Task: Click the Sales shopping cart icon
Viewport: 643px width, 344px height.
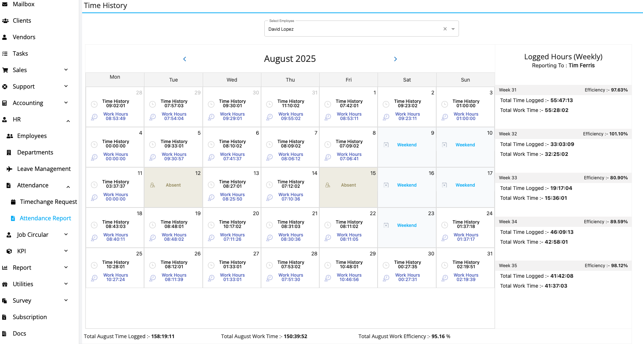Action: 5,70
